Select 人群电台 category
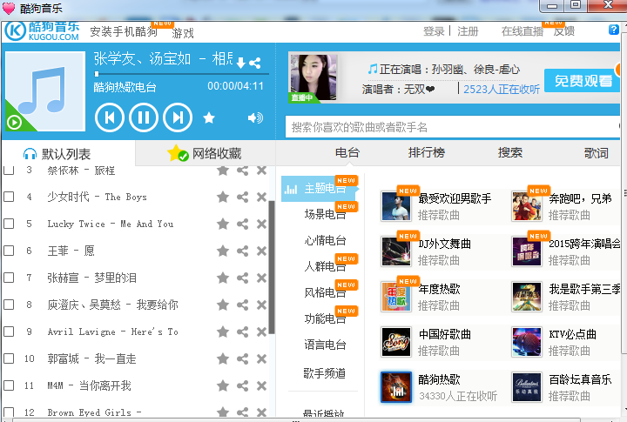This screenshot has width=627, height=422. click(325, 266)
